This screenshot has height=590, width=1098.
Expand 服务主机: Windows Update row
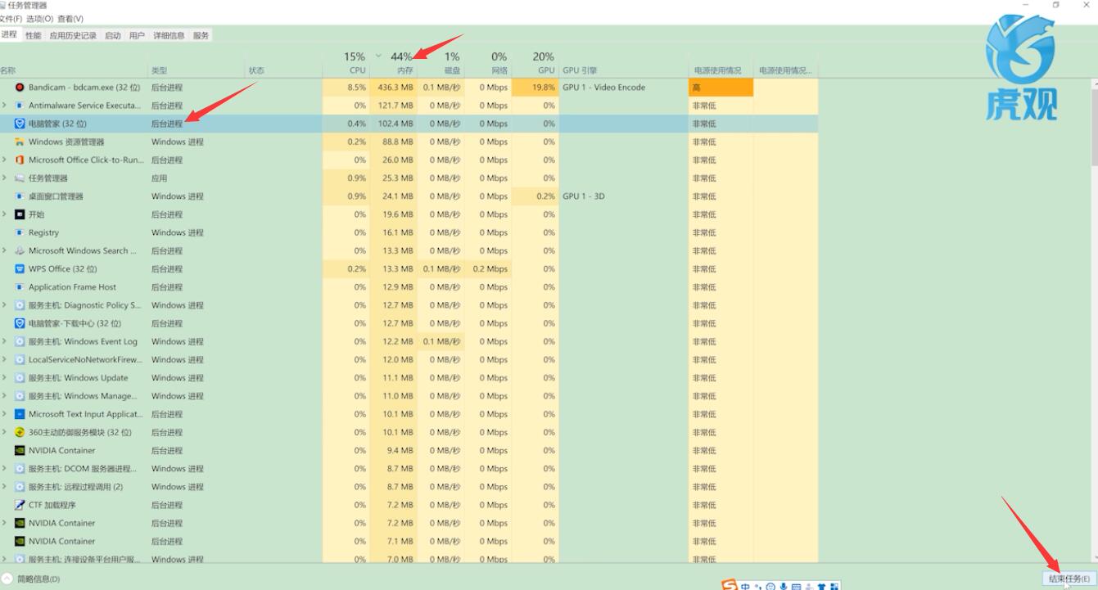point(5,378)
